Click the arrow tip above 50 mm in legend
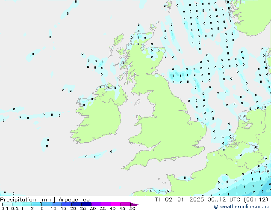Screen dimensions: 271x210 [135, 204]
